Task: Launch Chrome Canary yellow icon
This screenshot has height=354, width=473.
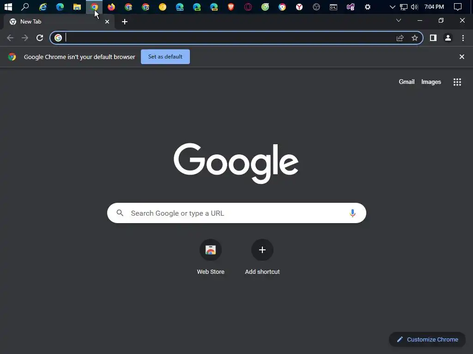Action: (x=163, y=6)
